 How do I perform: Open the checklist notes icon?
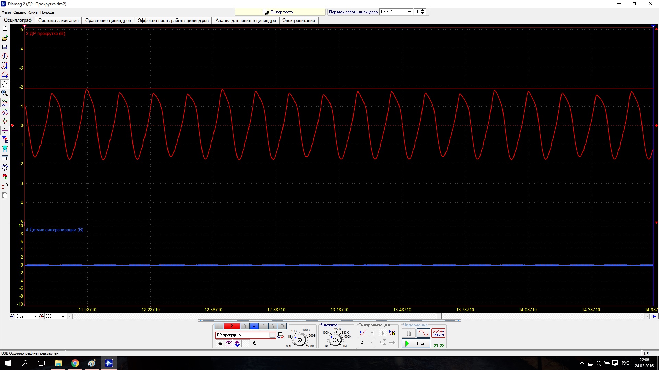pyautogui.click(x=5, y=195)
